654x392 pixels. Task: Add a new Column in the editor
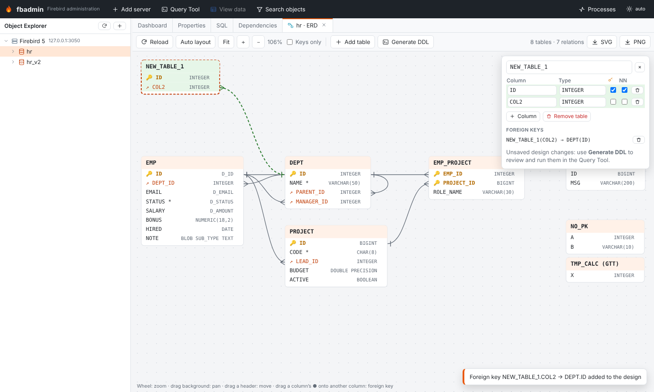click(x=523, y=116)
